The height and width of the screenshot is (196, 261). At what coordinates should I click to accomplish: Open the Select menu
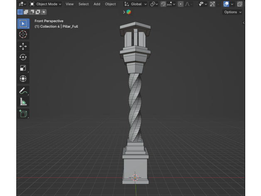click(84, 4)
